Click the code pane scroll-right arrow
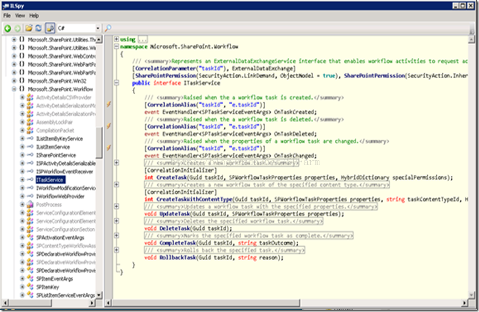Screen dimensions: 479x312 point(465,303)
